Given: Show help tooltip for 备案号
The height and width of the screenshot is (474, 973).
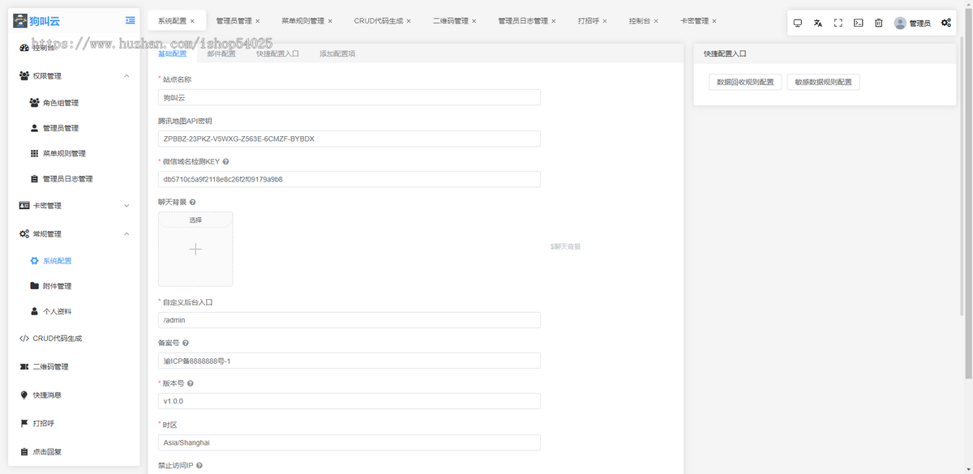Looking at the screenshot, I should tap(186, 344).
